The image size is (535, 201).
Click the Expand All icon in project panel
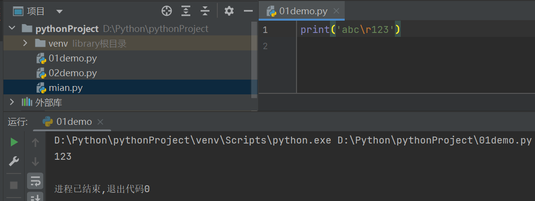(x=186, y=11)
